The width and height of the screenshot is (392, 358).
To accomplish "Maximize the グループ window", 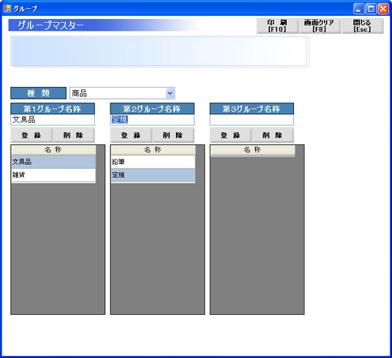I will pyautogui.click(x=371, y=8).
